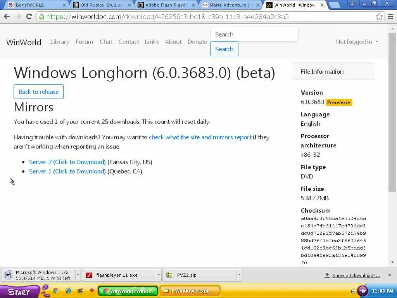Close the Old Roblox Studios tab
397x298 pixels.
pos(129,5)
